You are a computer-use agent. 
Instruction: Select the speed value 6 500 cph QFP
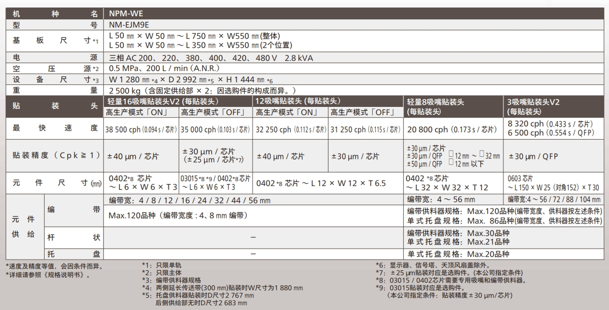[x=551, y=133]
